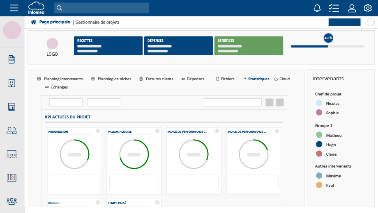
Task: Open the DÉPENSES card
Action: [x=178, y=46]
